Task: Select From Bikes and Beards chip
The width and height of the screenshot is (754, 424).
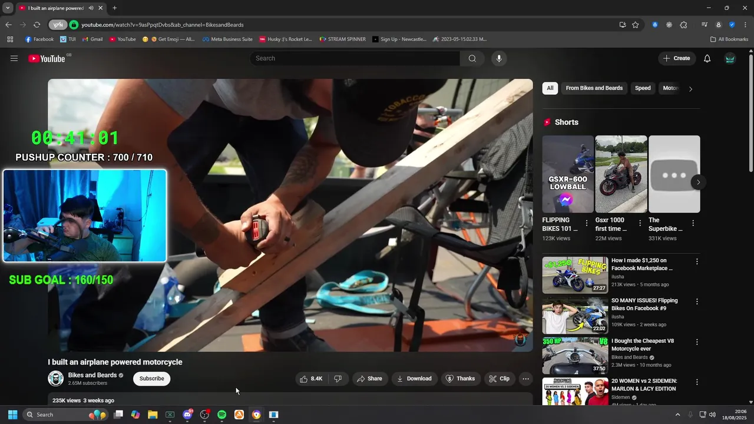Action: (x=594, y=88)
